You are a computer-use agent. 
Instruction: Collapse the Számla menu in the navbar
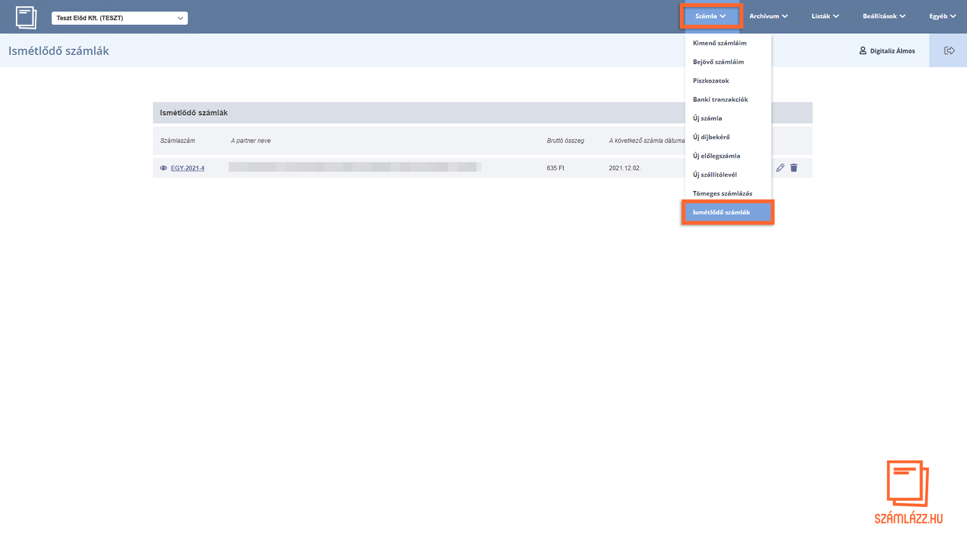pyautogui.click(x=710, y=17)
